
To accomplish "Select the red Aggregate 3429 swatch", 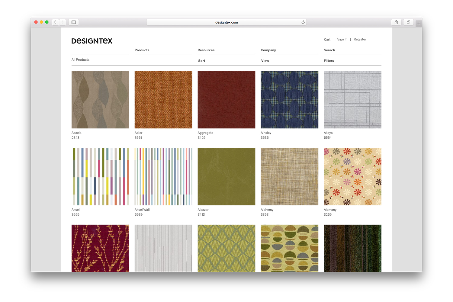I will (226, 100).
